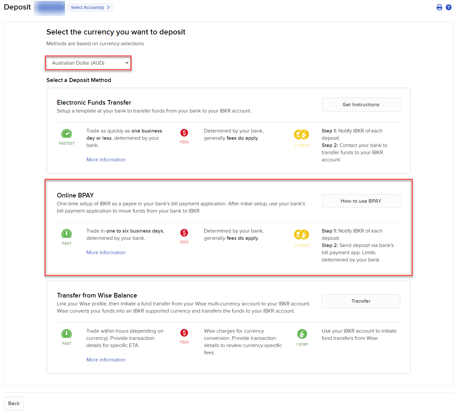
Task: Open More Information under Online BPAY
Action: (x=106, y=252)
